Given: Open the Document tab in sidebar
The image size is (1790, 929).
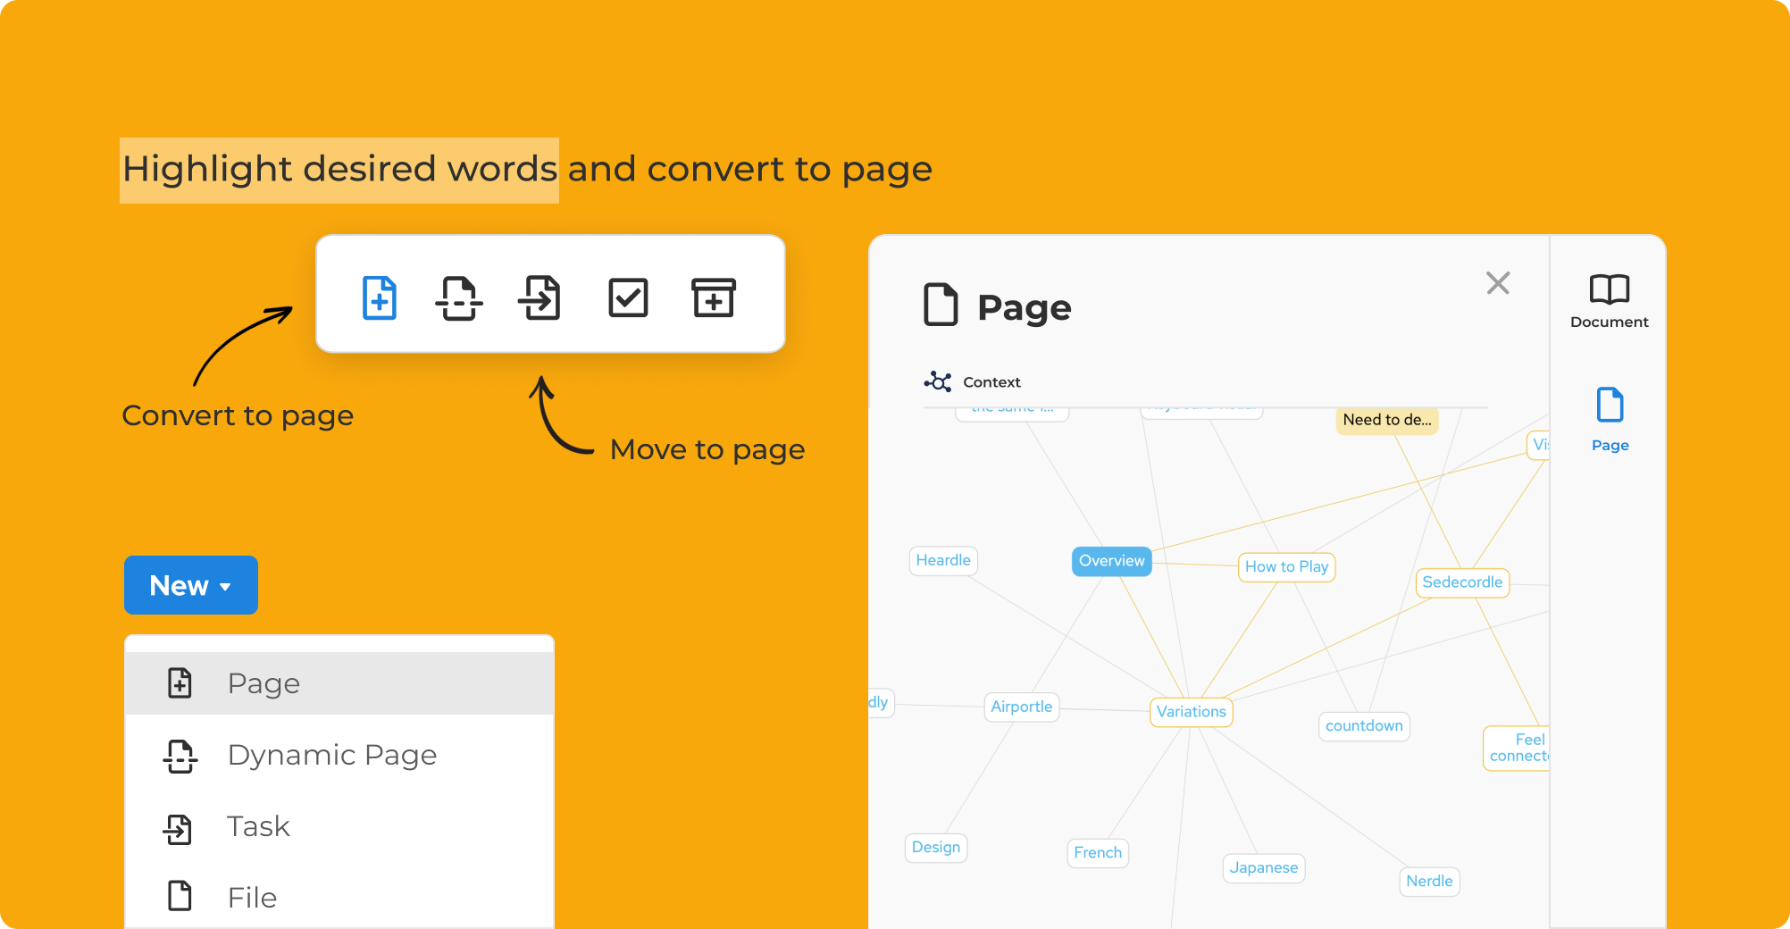Looking at the screenshot, I should click(1609, 302).
